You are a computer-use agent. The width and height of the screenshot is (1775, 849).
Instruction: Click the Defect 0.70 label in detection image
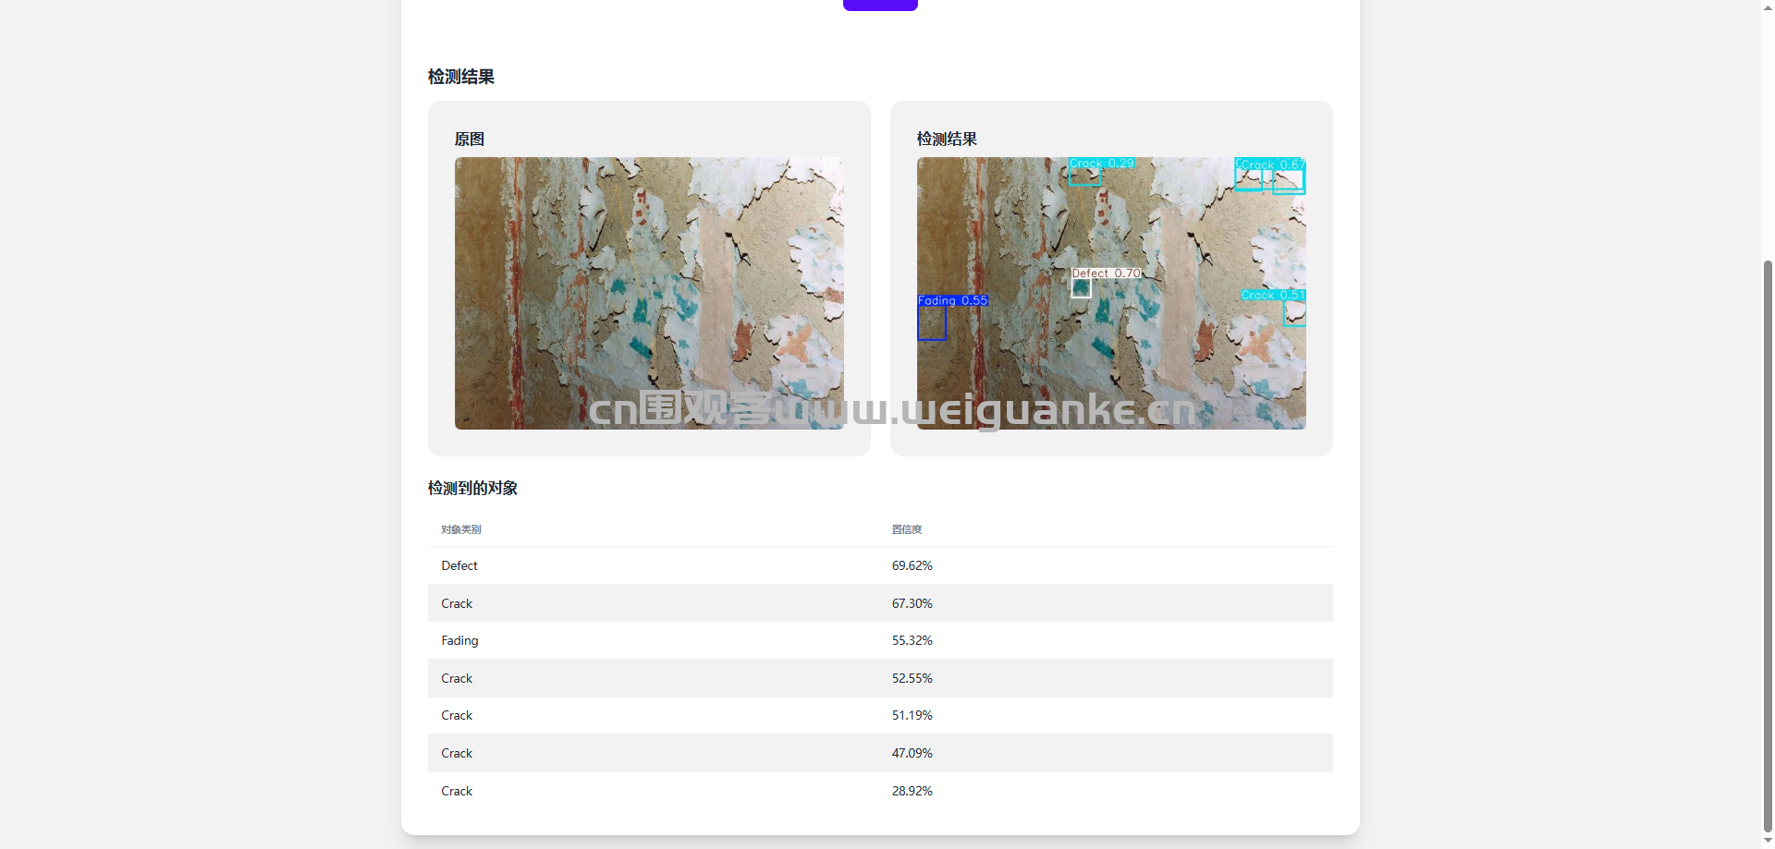coord(1106,273)
